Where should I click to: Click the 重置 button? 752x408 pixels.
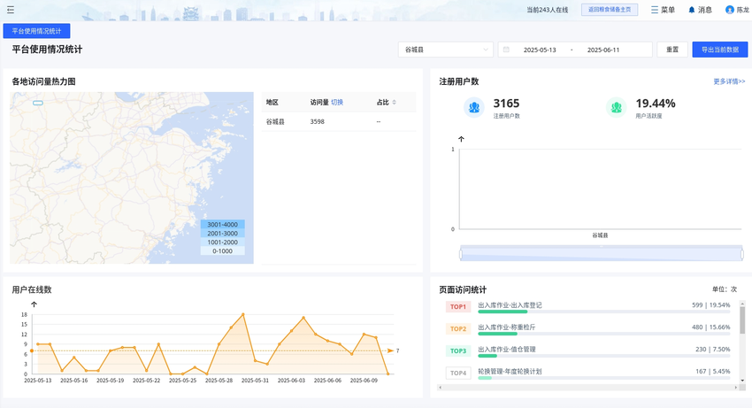tap(672, 50)
